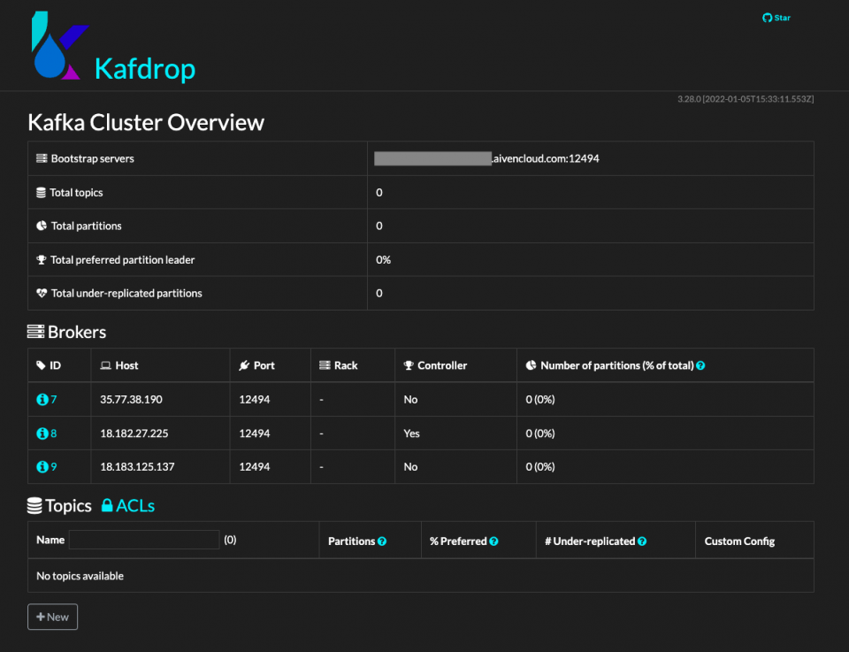Click help icon in Partitions column header

(380, 540)
